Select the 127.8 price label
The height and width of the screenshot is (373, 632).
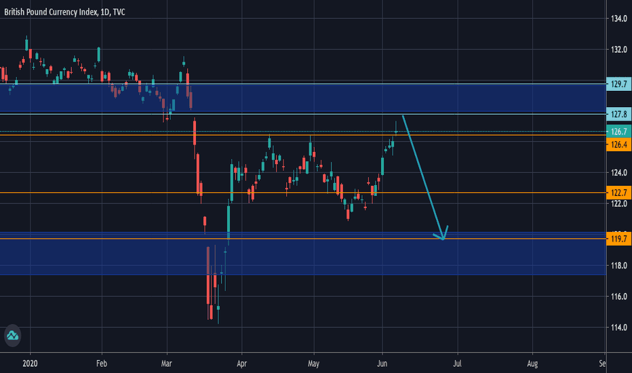(x=618, y=115)
